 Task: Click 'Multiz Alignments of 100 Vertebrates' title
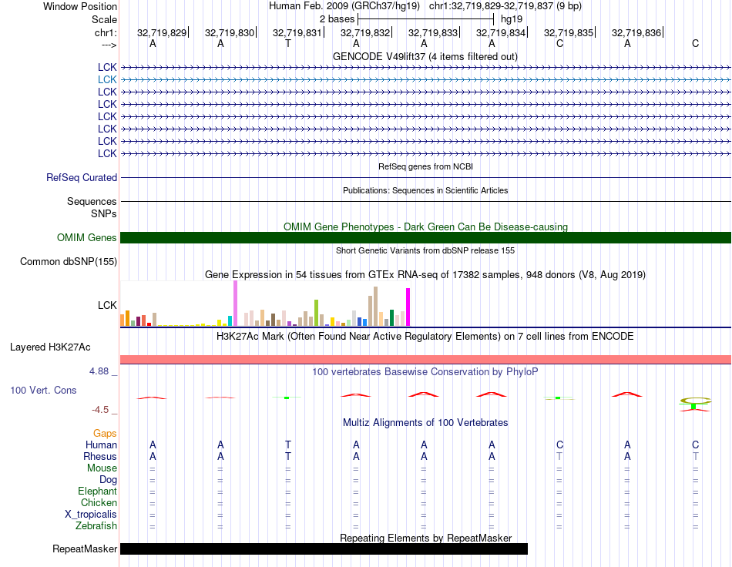425,423
